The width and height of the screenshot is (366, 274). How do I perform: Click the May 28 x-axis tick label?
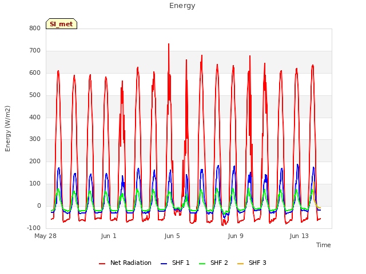point(46,236)
